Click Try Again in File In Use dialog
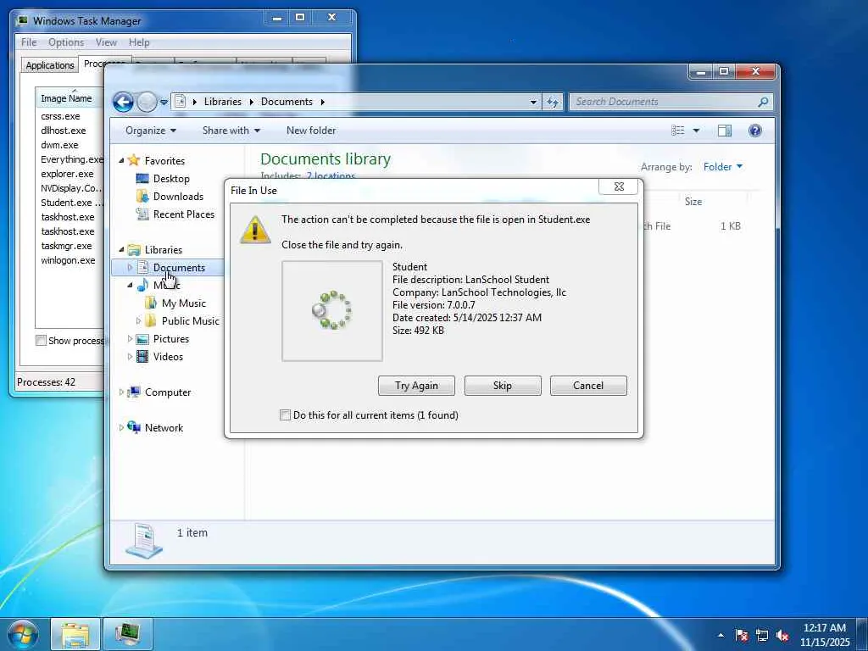 point(416,386)
